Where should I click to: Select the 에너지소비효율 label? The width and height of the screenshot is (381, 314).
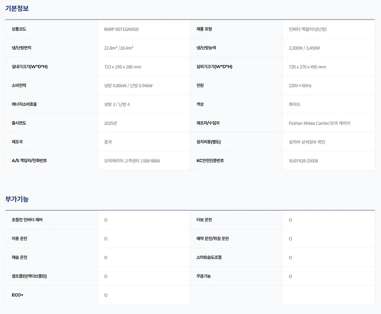[x=24, y=104]
